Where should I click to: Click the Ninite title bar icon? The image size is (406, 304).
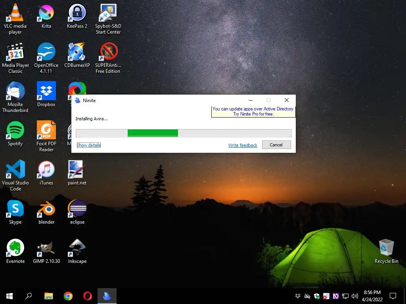(x=78, y=100)
